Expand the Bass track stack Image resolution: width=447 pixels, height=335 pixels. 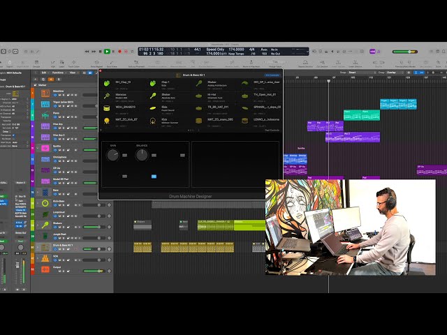38,193
